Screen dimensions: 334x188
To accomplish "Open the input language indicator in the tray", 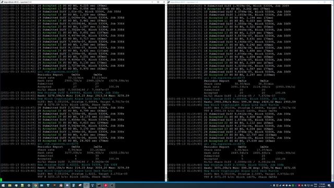I will pyautogui.click(x=315, y=185).
